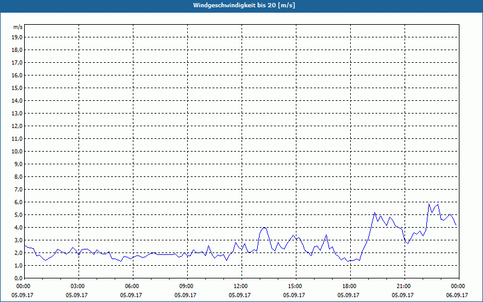Click the 12,0 y-axis label
Image resolution: width=483 pixels, height=302 pixels.
coord(17,126)
